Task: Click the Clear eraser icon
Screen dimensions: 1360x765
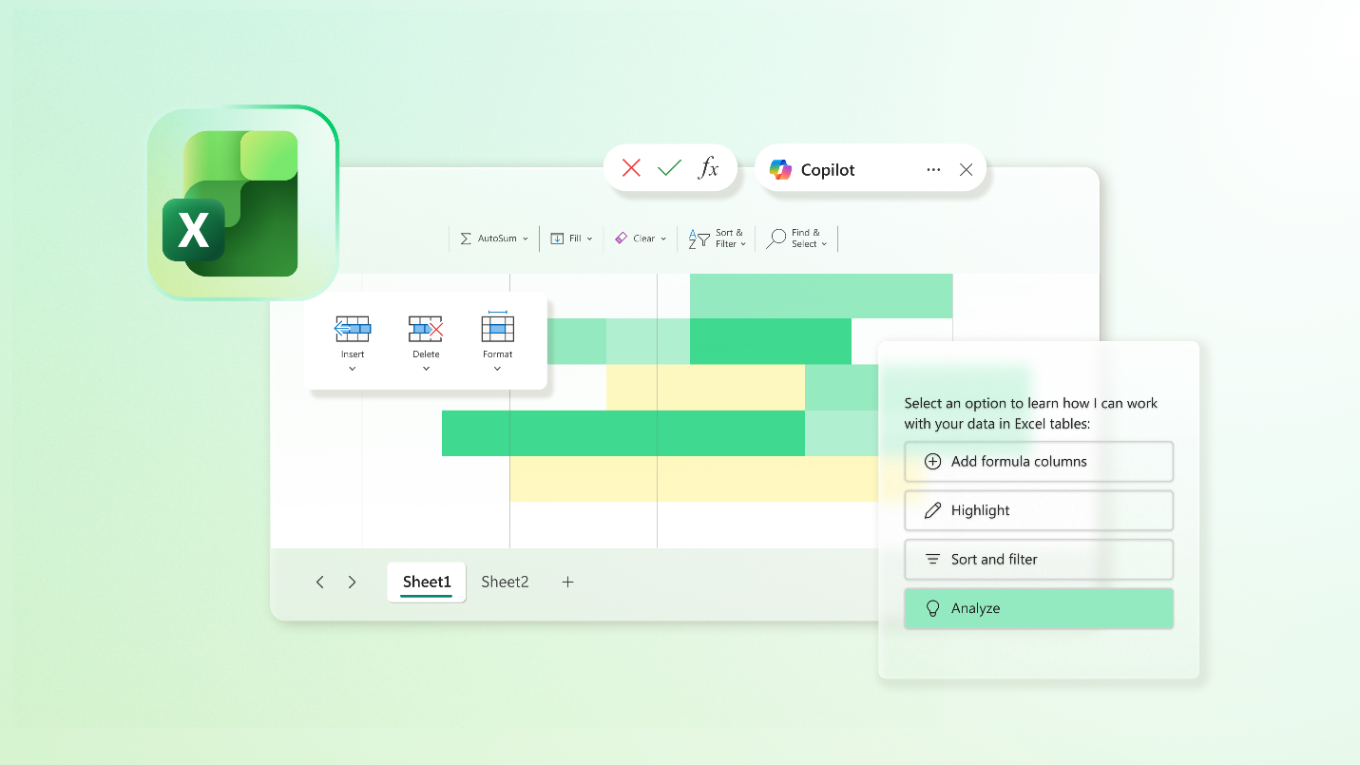Action: 622,238
